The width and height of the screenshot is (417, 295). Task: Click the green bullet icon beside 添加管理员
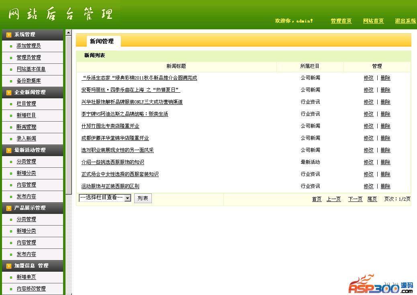tap(11, 47)
